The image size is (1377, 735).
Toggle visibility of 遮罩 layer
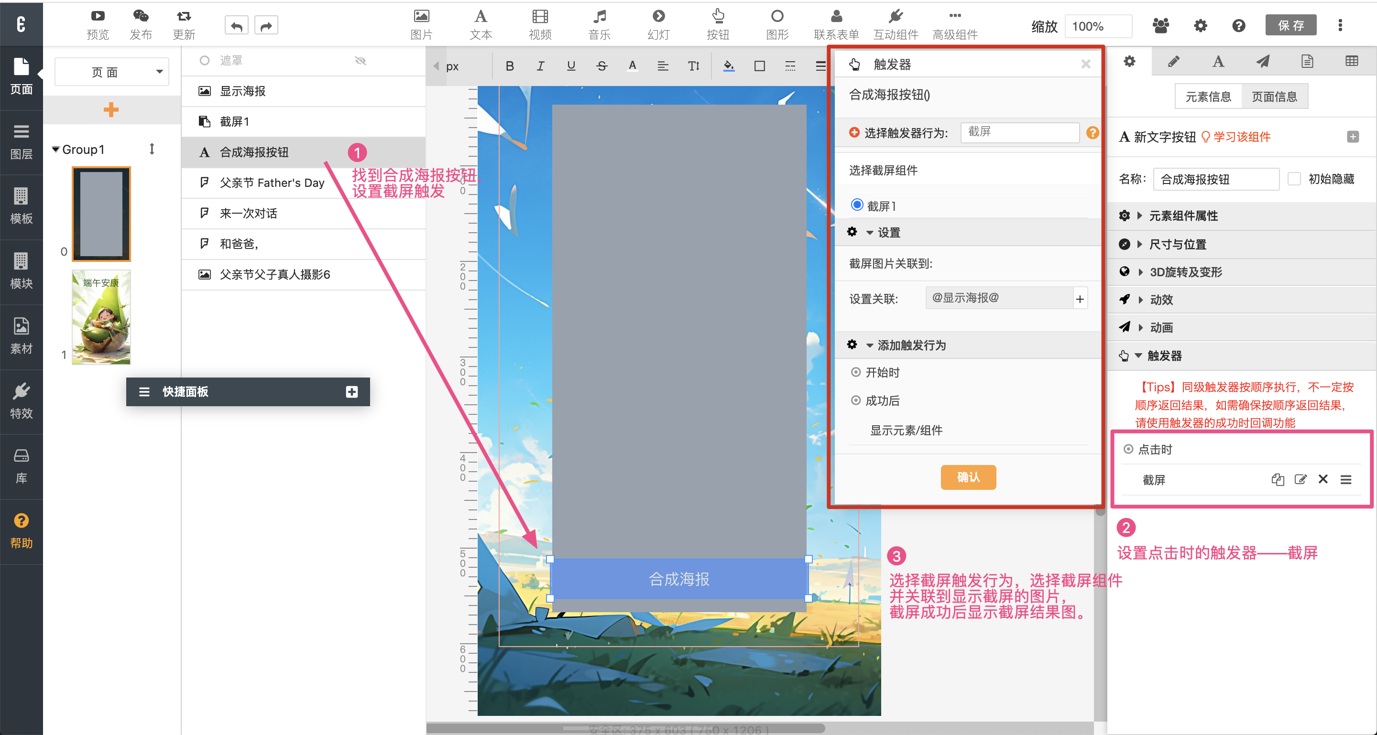pos(361,60)
